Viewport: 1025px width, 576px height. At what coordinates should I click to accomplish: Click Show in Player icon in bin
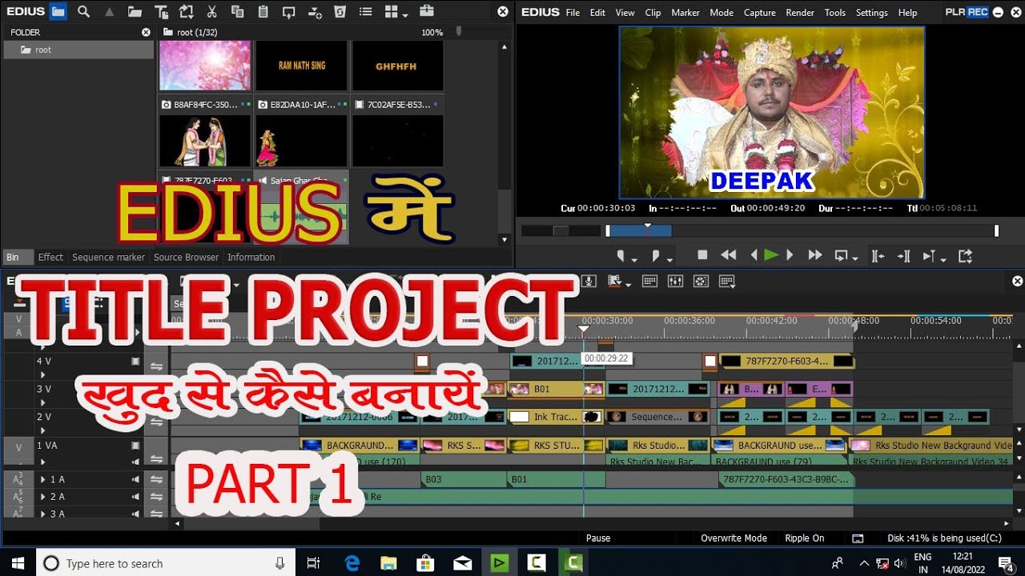(288, 12)
